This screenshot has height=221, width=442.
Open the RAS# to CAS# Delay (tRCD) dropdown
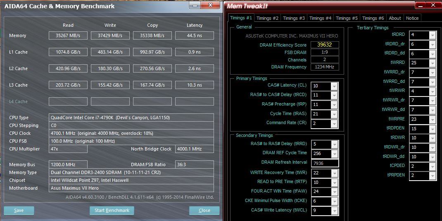click(x=334, y=95)
